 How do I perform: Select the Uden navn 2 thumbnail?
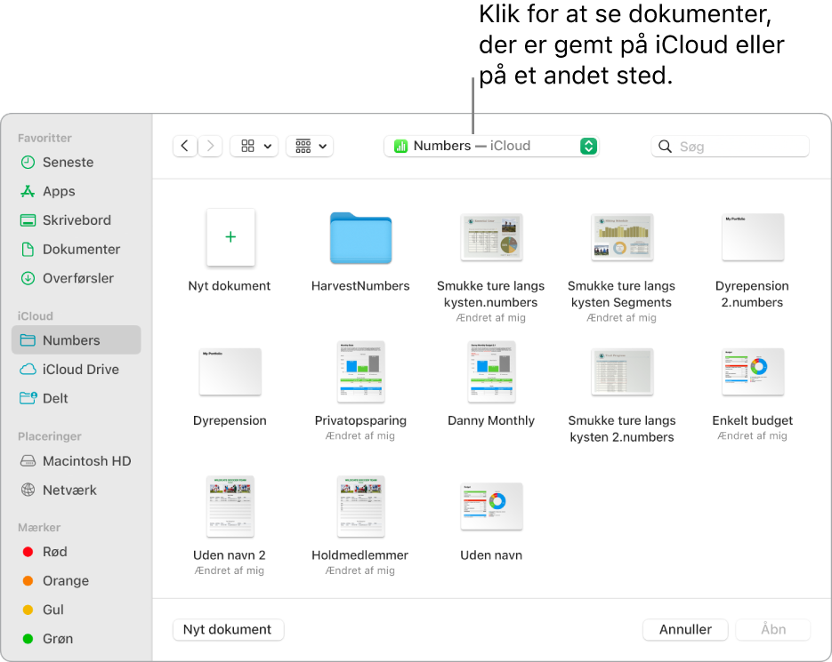point(230,506)
